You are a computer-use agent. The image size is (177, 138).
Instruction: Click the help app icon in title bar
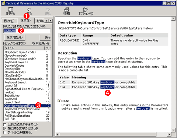[4, 3]
